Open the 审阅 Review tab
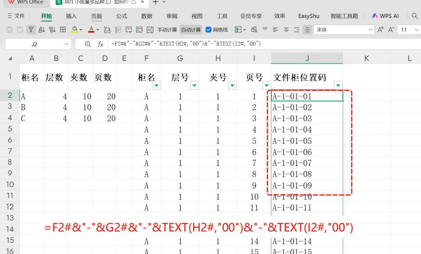 pyautogui.click(x=172, y=16)
